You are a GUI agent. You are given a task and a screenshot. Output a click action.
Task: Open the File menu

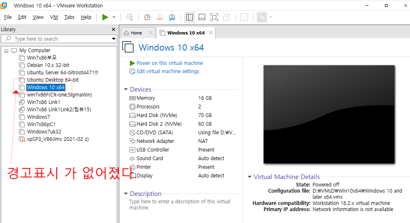[x=8, y=17]
